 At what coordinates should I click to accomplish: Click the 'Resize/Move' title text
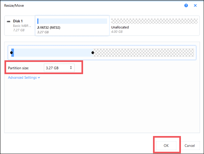(14, 5)
